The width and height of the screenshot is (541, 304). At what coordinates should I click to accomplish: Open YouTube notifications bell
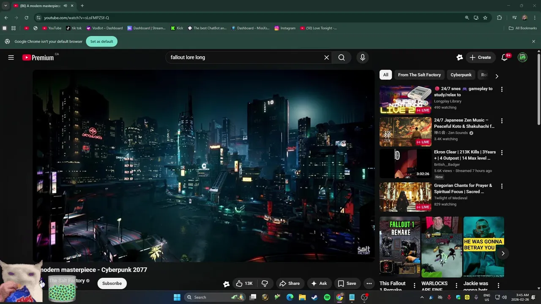[x=504, y=57]
